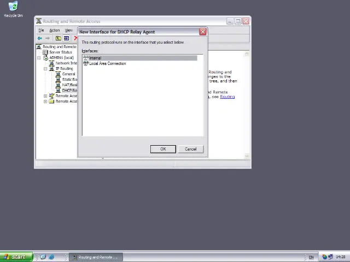Click the Back arrow toolbar icon
Viewport: 350px width, 262px height.
click(40, 38)
